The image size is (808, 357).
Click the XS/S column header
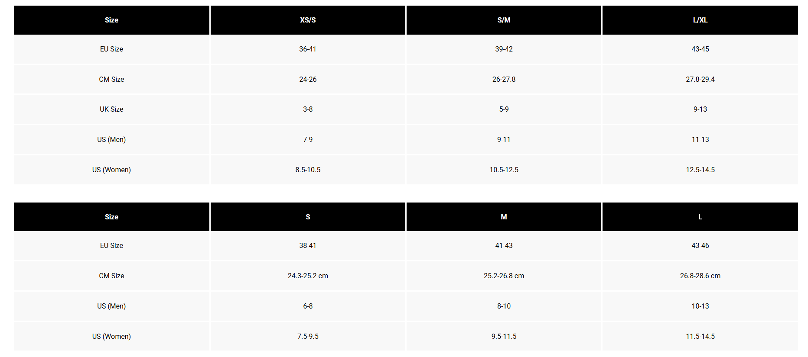point(308,20)
